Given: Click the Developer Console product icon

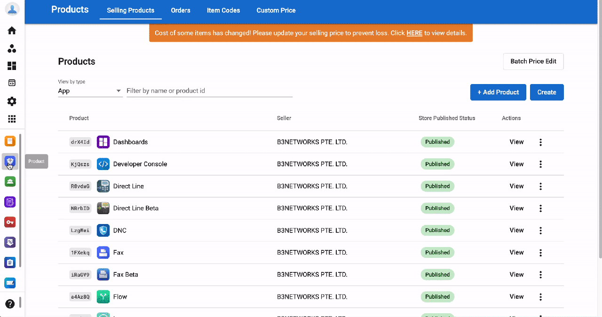Looking at the screenshot, I should (x=103, y=164).
